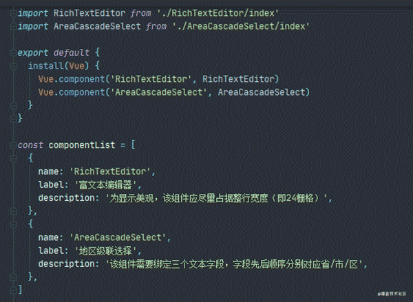Collapse the RichTextEditor object fold marker
This screenshot has width=413, height=302.
click(x=13, y=158)
